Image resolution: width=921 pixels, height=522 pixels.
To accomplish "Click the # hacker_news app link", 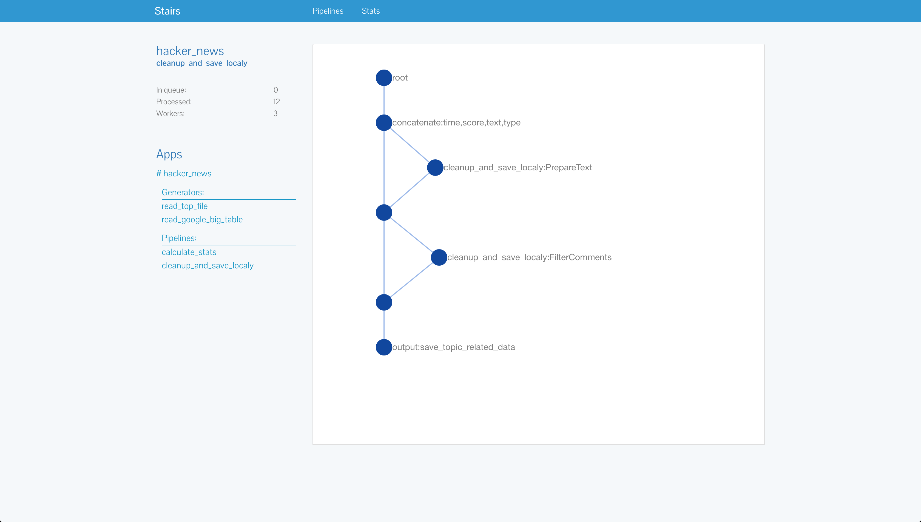I will 184,174.
